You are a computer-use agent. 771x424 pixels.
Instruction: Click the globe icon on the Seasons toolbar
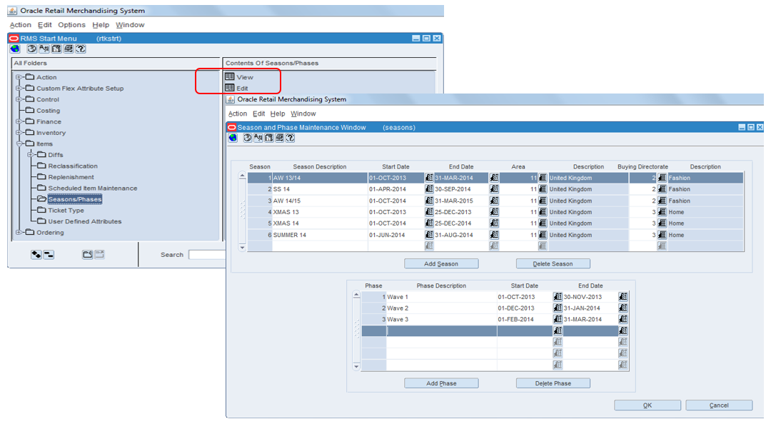coord(233,139)
